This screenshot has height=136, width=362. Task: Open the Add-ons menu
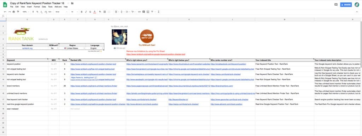tap(58, 7)
